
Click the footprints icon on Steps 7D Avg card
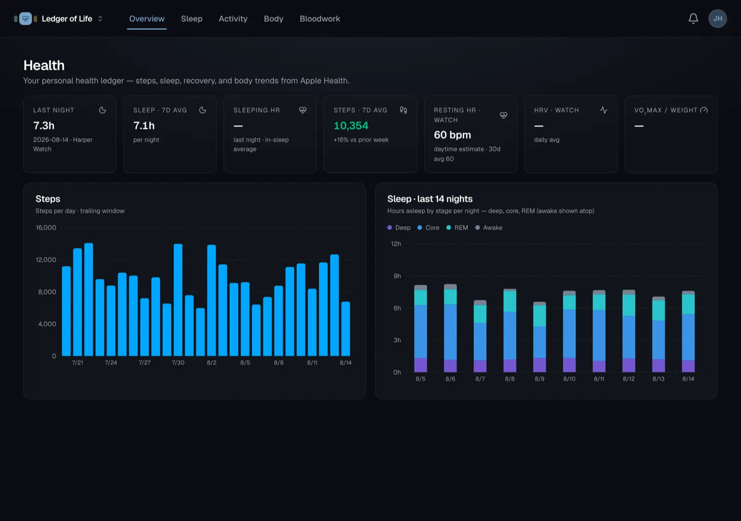tap(403, 110)
